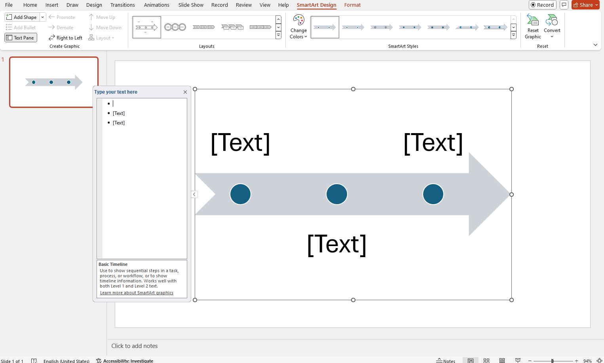Screen dimensions: 604x363
Task: Start Slide Show from the status bar
Action: (x=517, y=361)
